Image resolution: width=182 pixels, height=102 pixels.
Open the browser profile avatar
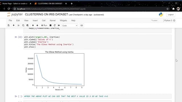click(178, 9)
